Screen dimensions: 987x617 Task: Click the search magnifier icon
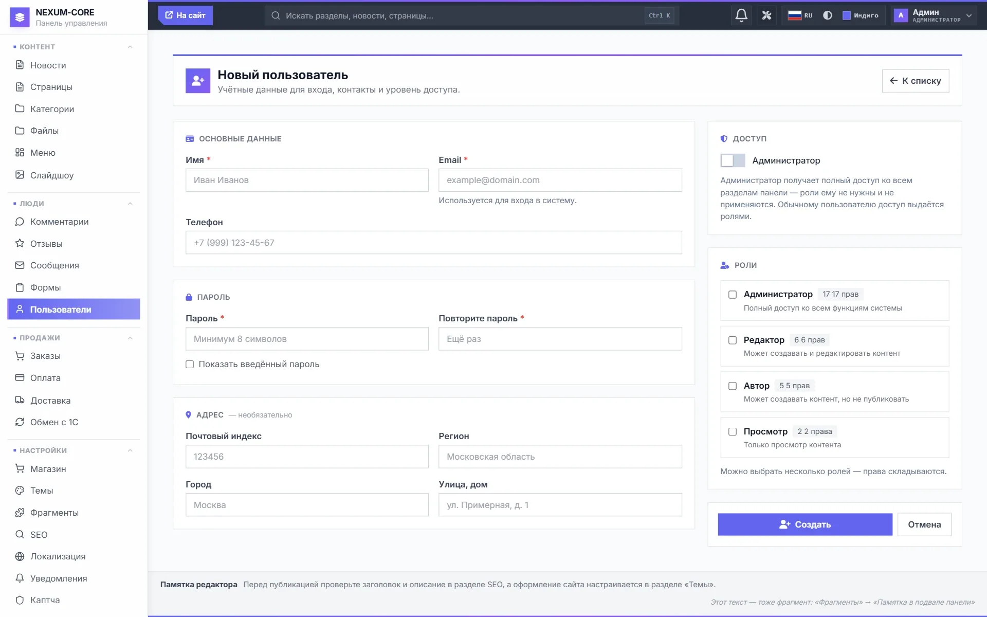(x=276, y=15)
